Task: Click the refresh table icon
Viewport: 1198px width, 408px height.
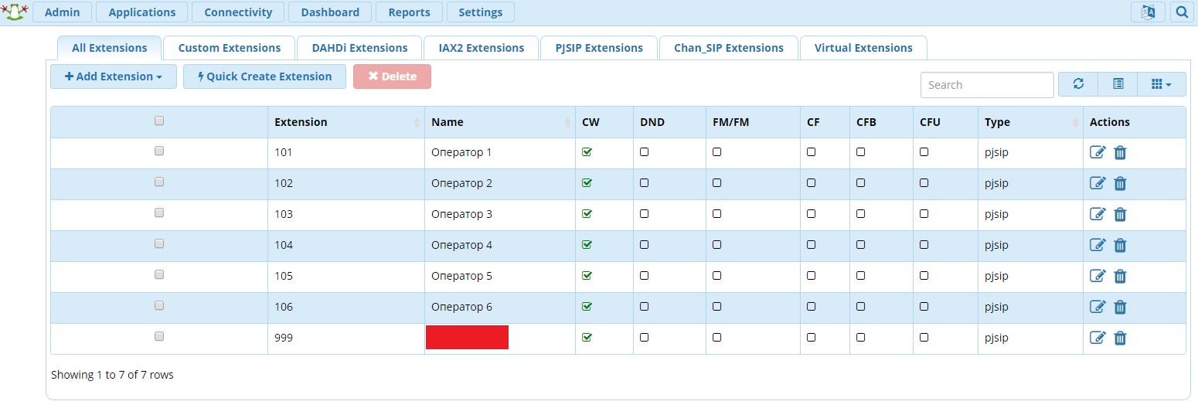Action: coord(1078,84)
